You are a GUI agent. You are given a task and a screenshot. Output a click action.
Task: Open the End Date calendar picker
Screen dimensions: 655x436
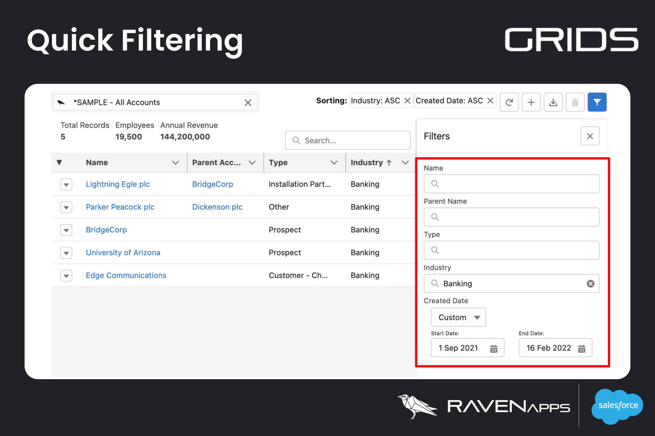click(x=581, y=348)
